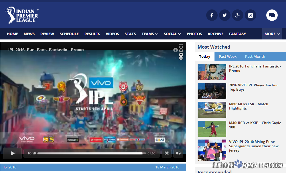Go to the HOME page
Viewport: 286px width, 173px height.
pos(13,34)
